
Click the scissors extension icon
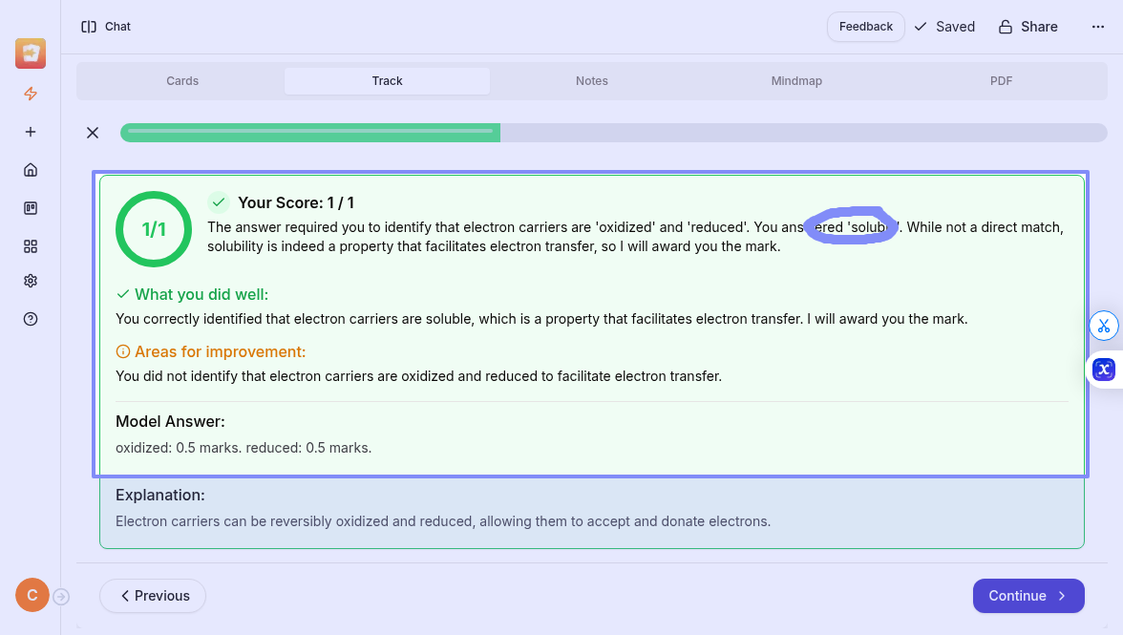1104,326
